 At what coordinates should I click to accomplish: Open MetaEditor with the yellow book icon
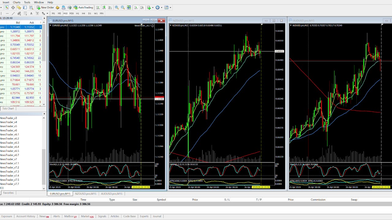[57, 7]
